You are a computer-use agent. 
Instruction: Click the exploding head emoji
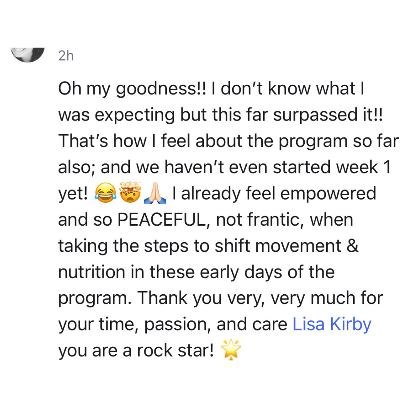click(x=130, y=192)
